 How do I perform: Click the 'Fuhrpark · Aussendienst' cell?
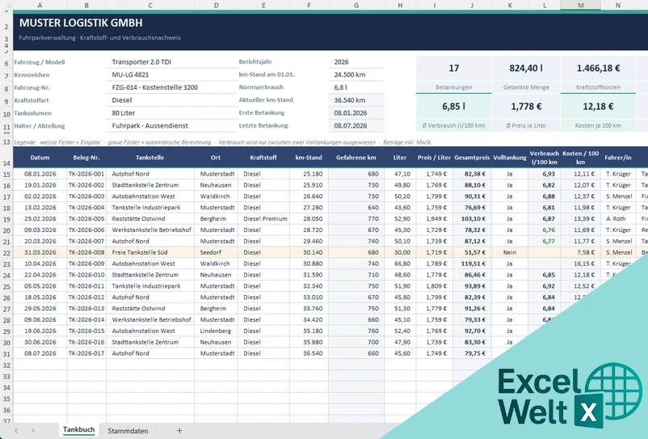point(171,125)
